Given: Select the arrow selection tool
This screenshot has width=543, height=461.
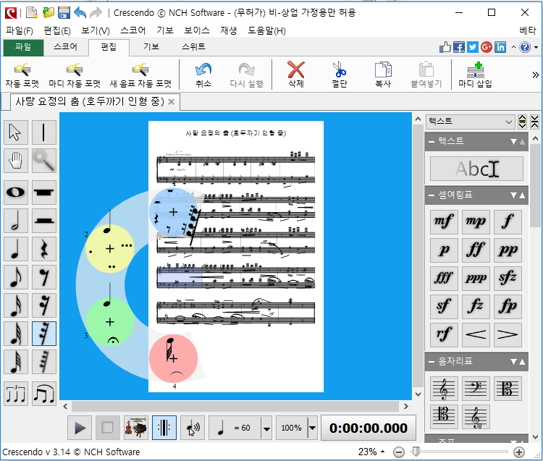Looking at the screenshot, I should click(x=16, y=132).
